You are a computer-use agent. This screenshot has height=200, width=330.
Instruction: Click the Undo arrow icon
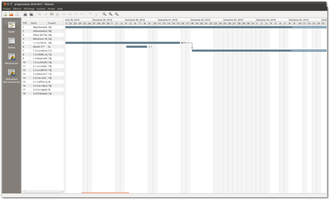40,14
